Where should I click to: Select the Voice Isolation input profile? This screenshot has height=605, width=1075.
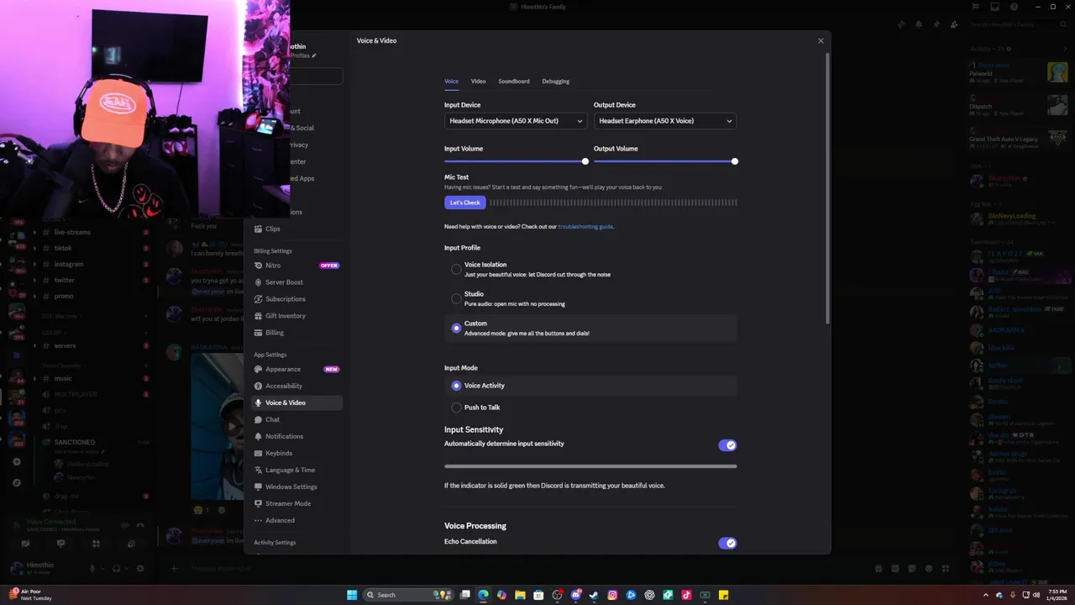pyautogui.click(x=456, y=270)
